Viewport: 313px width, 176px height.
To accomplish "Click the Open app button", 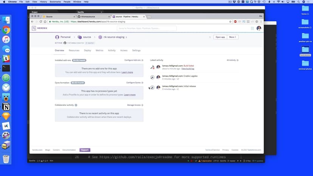I will 220,37.
